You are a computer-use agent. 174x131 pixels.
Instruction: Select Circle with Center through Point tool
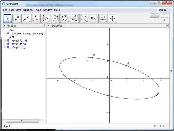[55, 18]
